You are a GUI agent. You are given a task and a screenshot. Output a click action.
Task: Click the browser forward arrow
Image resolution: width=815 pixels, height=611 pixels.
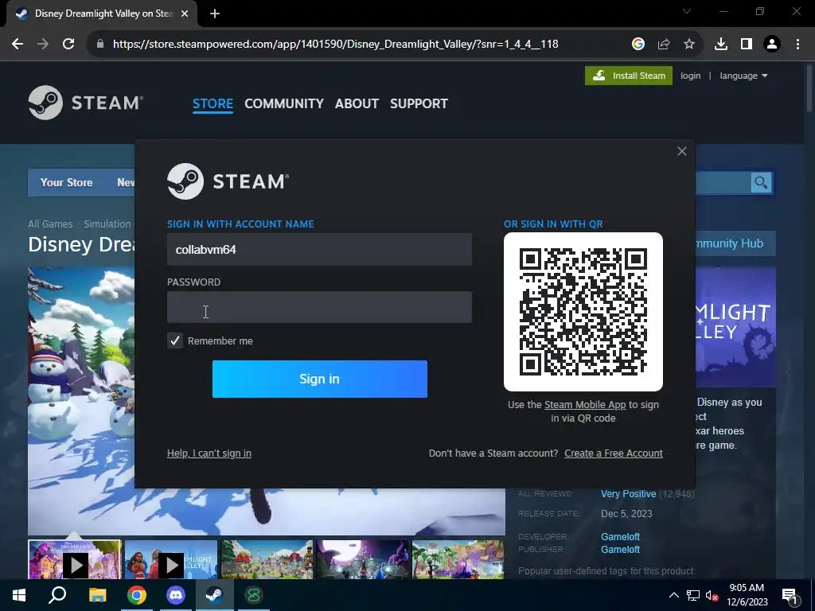pos(43,45)
